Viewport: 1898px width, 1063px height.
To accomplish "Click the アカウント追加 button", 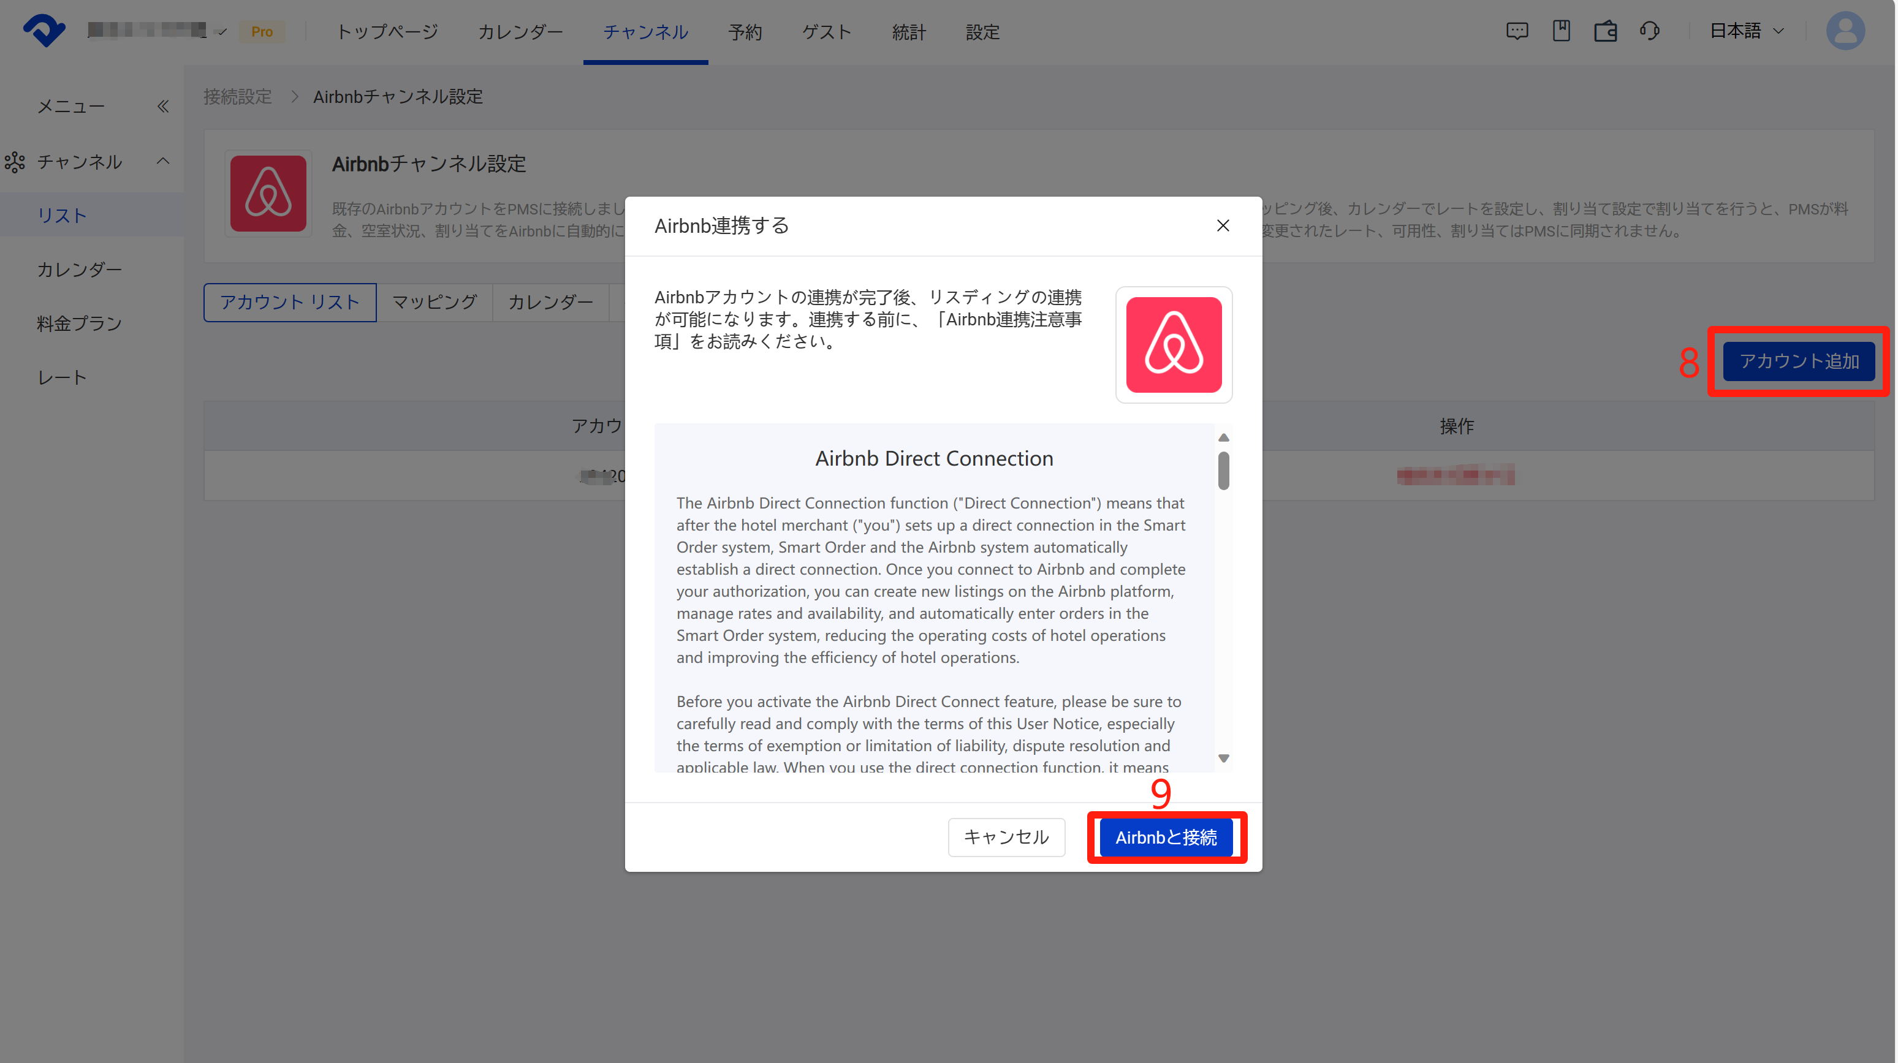I will (1799, 361).
